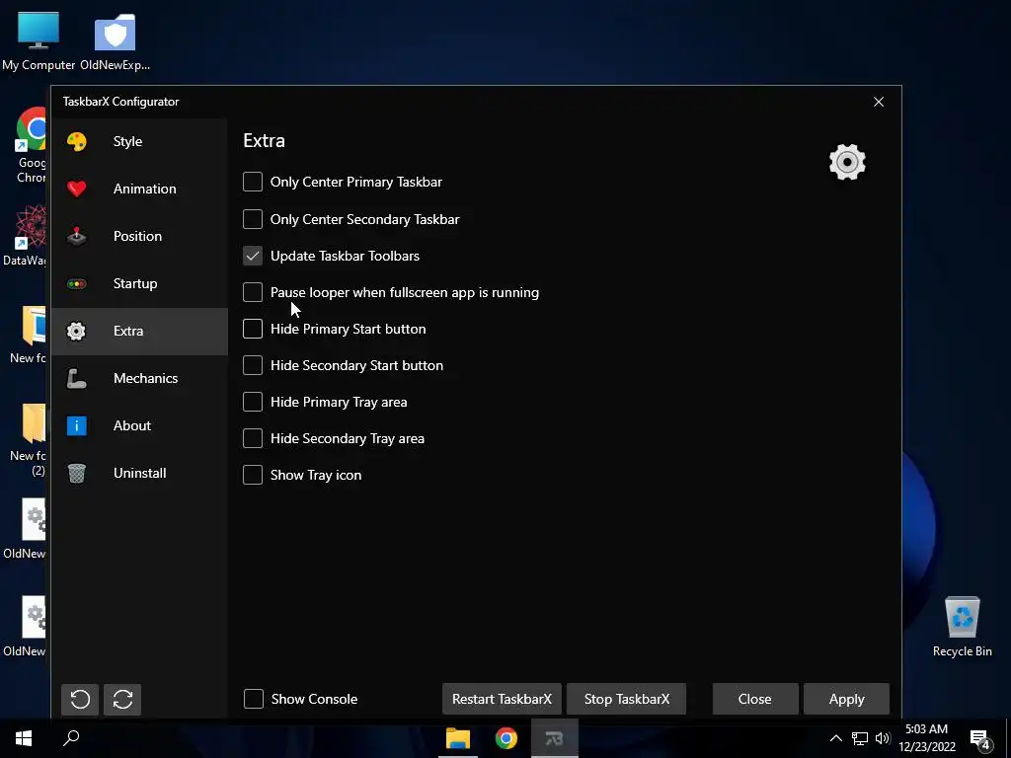This screenshot has width=1011, height=758.
Task: Click the Close button
Action: [x=755, y=699]
